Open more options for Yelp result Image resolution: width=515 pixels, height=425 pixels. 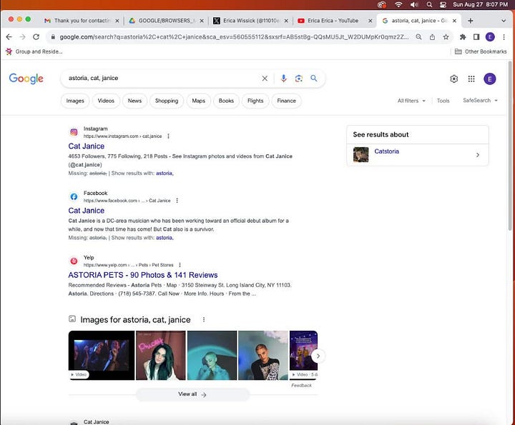pyautogui.click(x=180, y=264)
